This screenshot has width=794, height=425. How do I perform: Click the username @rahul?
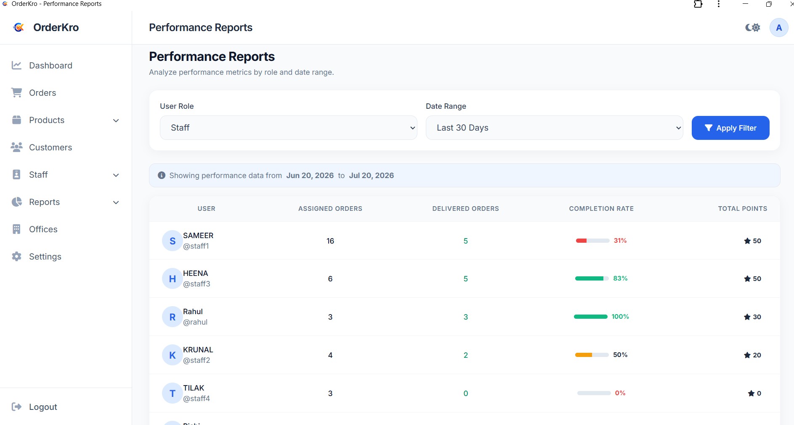(195, 322)
